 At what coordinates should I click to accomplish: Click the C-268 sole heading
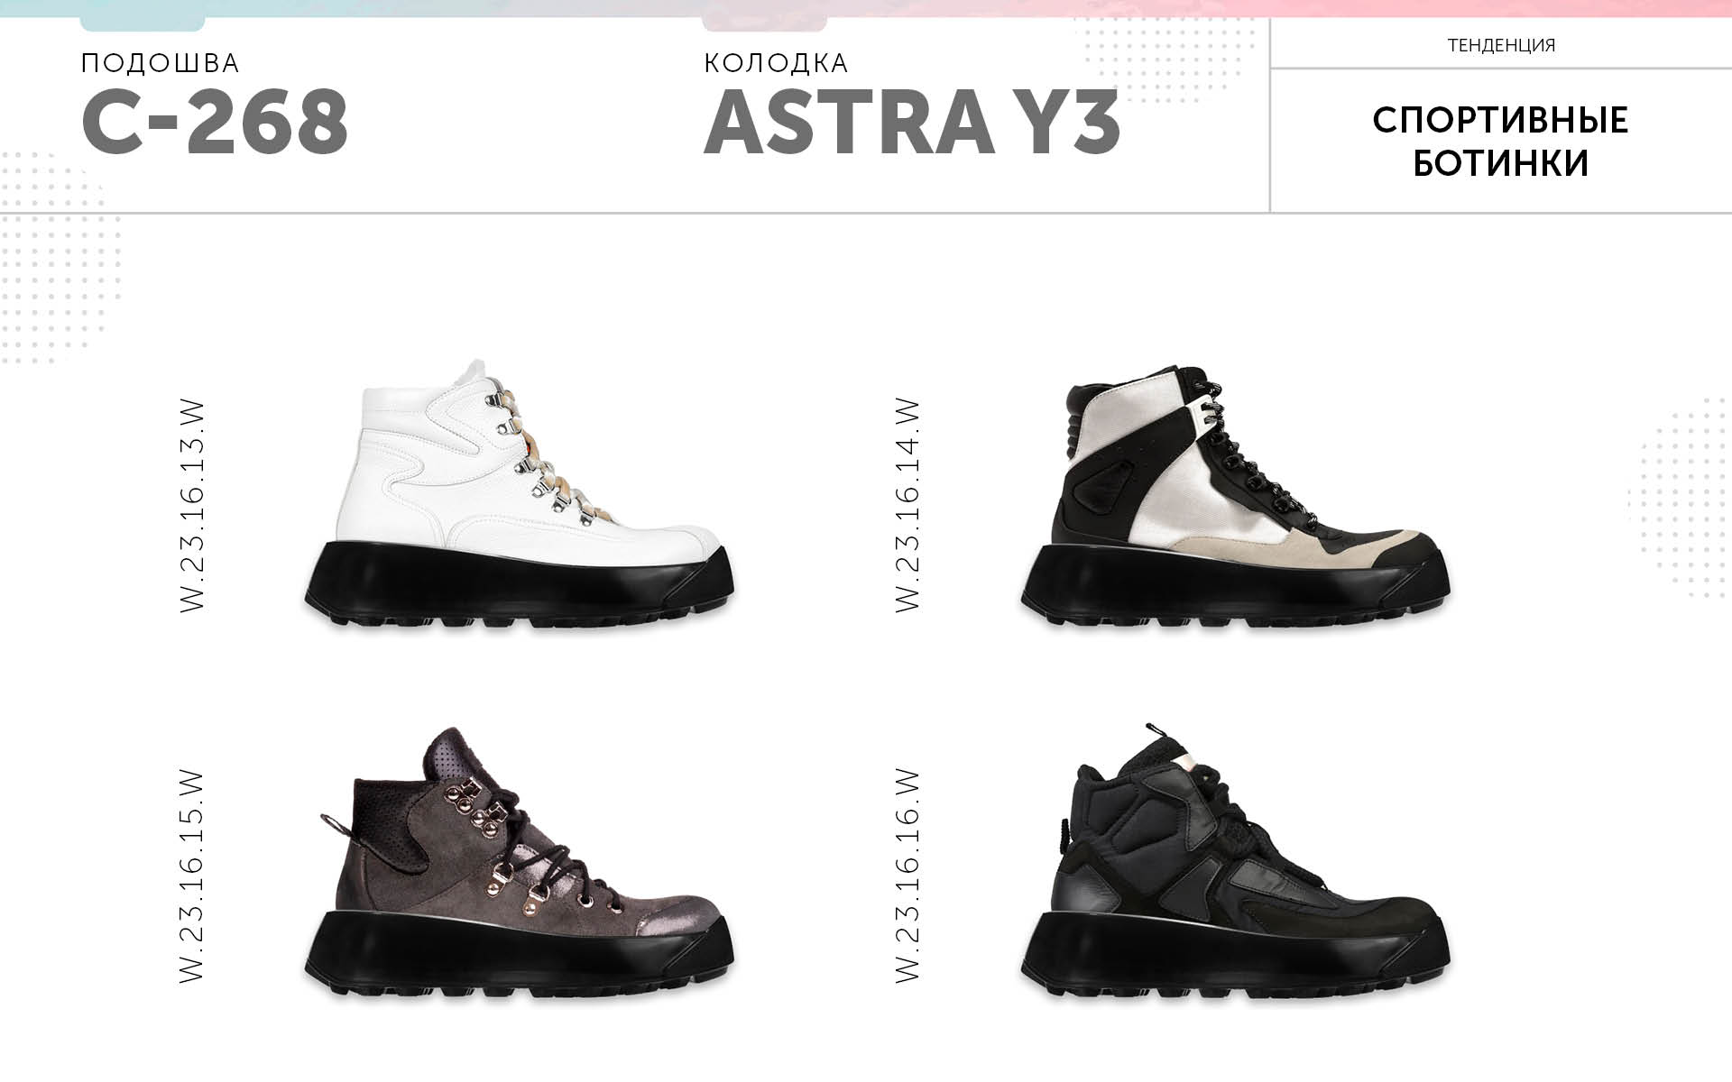coord(215,123)
